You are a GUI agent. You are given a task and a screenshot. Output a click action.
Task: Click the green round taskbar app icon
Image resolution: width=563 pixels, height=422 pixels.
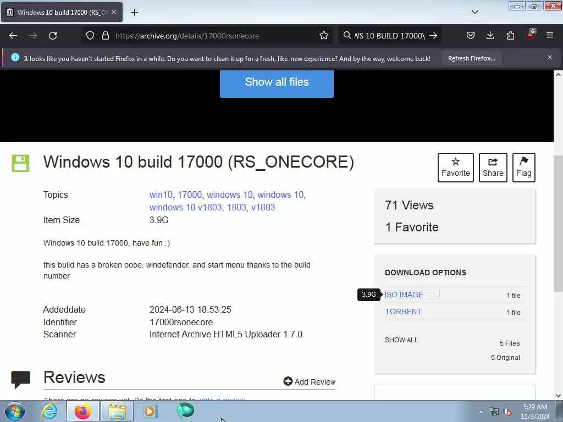(185, 410)
